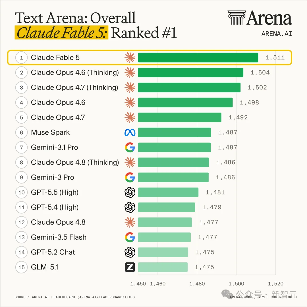This screenshot has width=307, height=307.
Task: Open the ARENA.AI link text
Action: tap(277, 34)
